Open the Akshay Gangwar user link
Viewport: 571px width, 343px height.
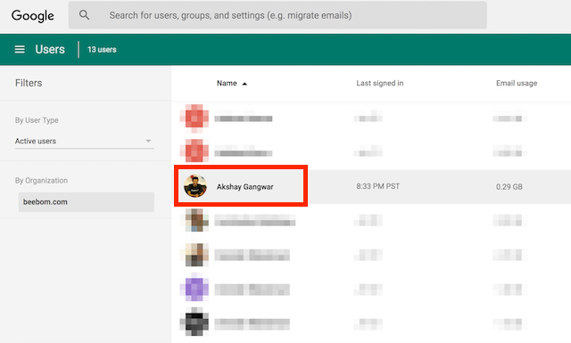tap(245, 186)
